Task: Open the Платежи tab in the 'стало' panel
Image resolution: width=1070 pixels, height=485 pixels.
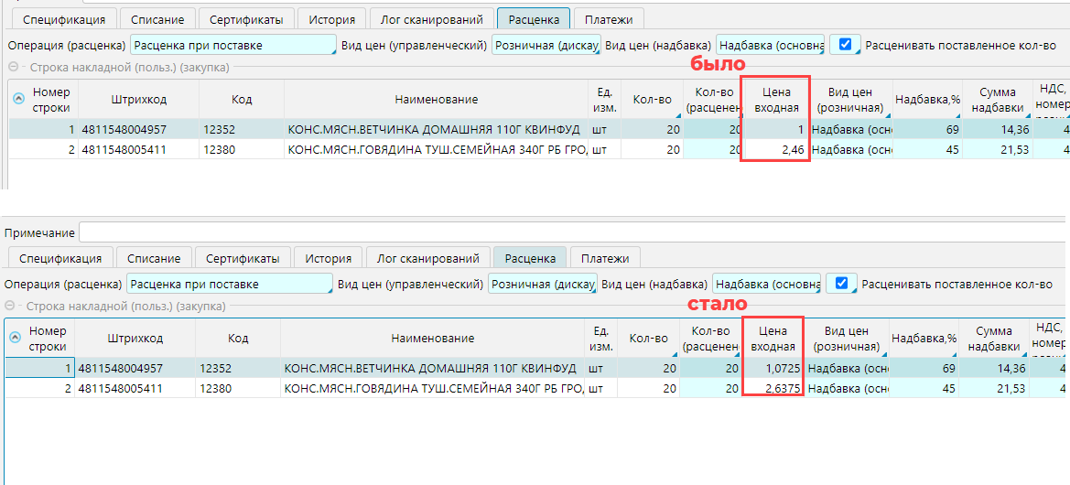Action: pos(604,259)
